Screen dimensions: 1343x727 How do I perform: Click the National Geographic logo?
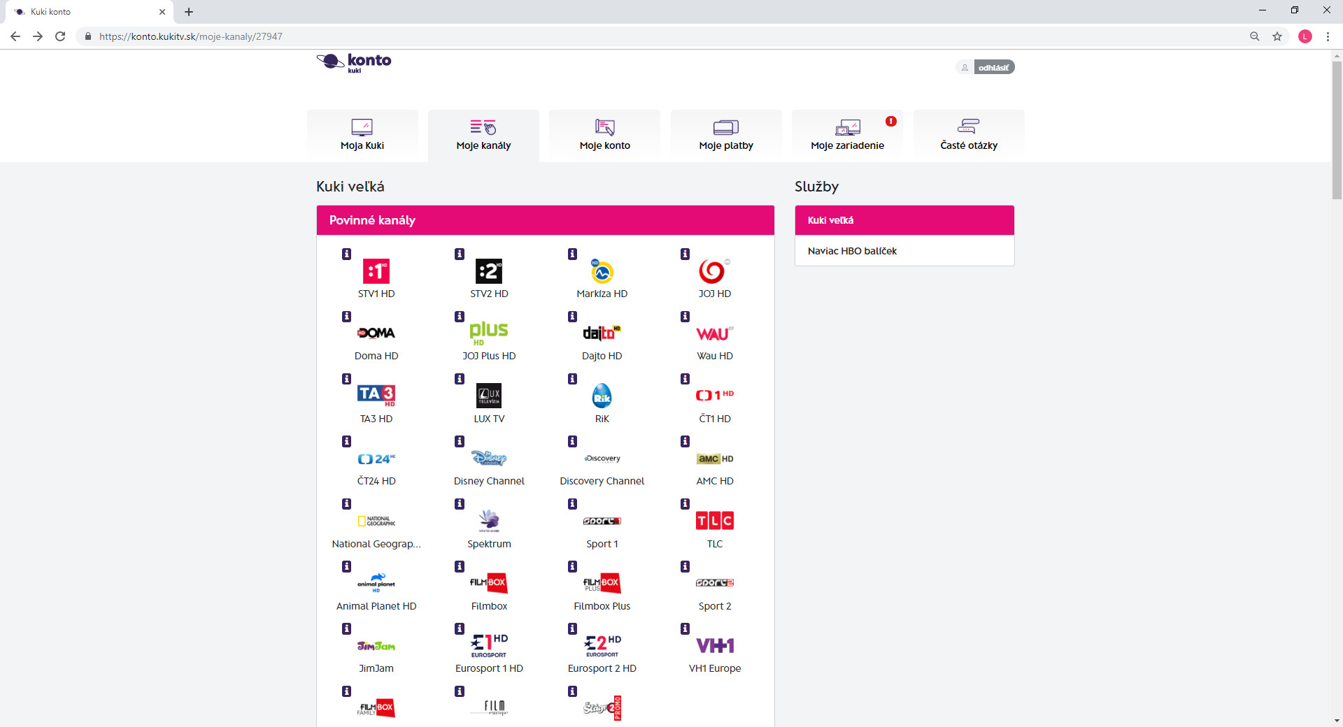point(376,521)
